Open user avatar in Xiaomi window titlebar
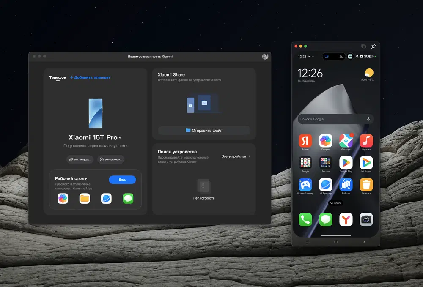Screen dimensions: 423x287 265,56
